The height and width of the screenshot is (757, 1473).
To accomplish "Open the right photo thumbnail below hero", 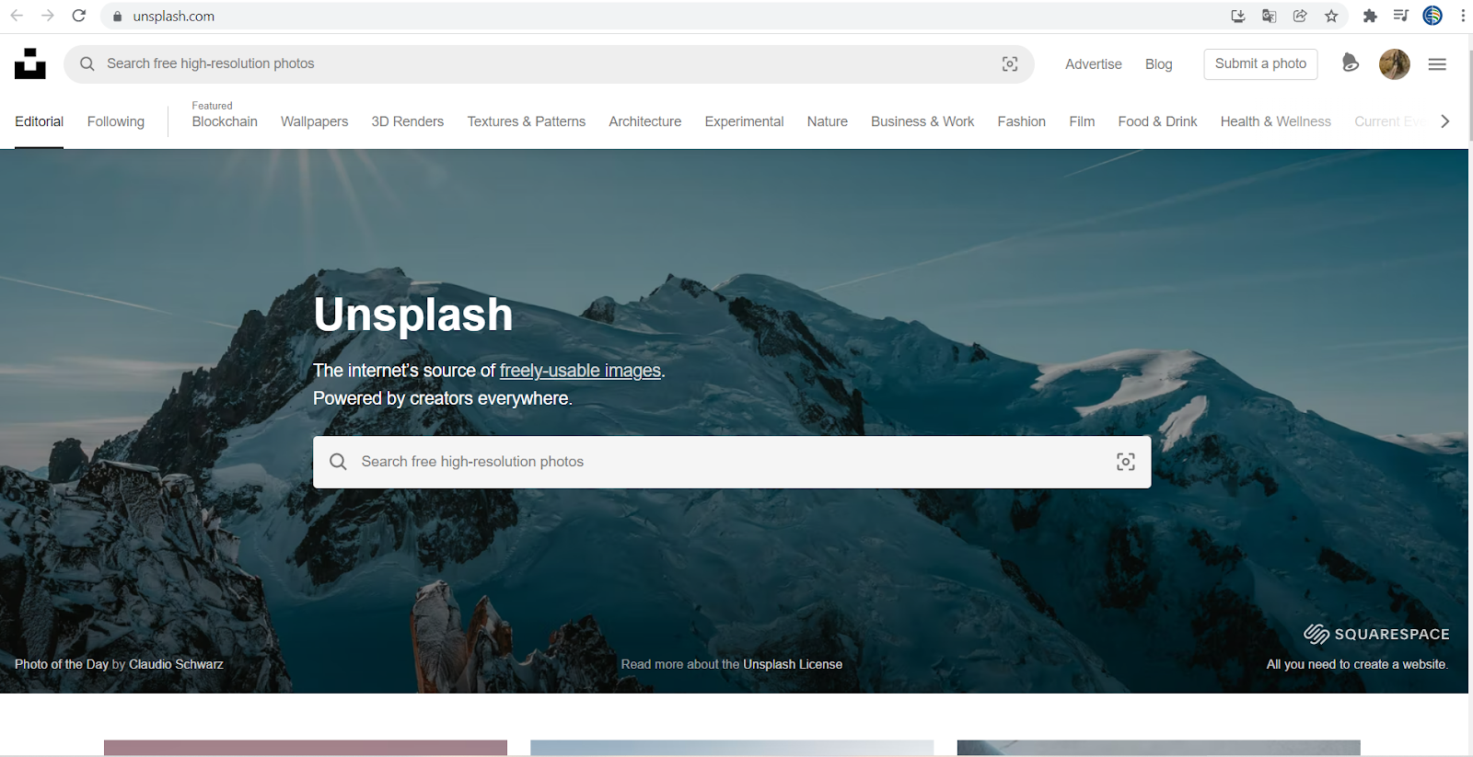I will pos(1158,749).
